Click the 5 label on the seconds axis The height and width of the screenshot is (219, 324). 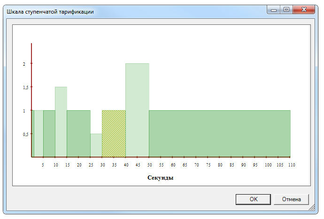point(43,165)
